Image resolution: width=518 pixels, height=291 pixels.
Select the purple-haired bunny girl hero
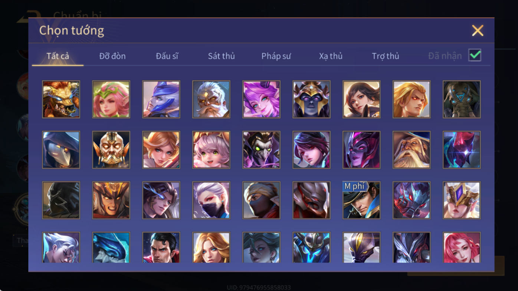[261, 99]
